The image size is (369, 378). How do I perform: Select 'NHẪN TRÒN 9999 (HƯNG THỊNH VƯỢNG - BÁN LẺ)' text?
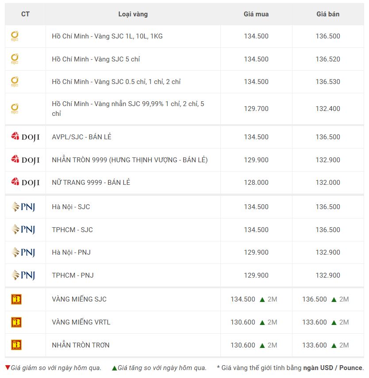click(130, 160)
